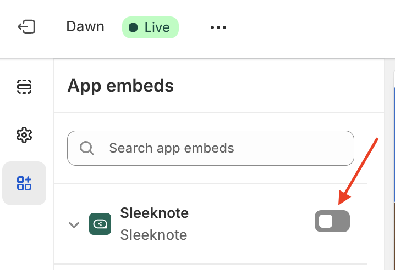Click the App embeds panel heading

click(120, 86)
